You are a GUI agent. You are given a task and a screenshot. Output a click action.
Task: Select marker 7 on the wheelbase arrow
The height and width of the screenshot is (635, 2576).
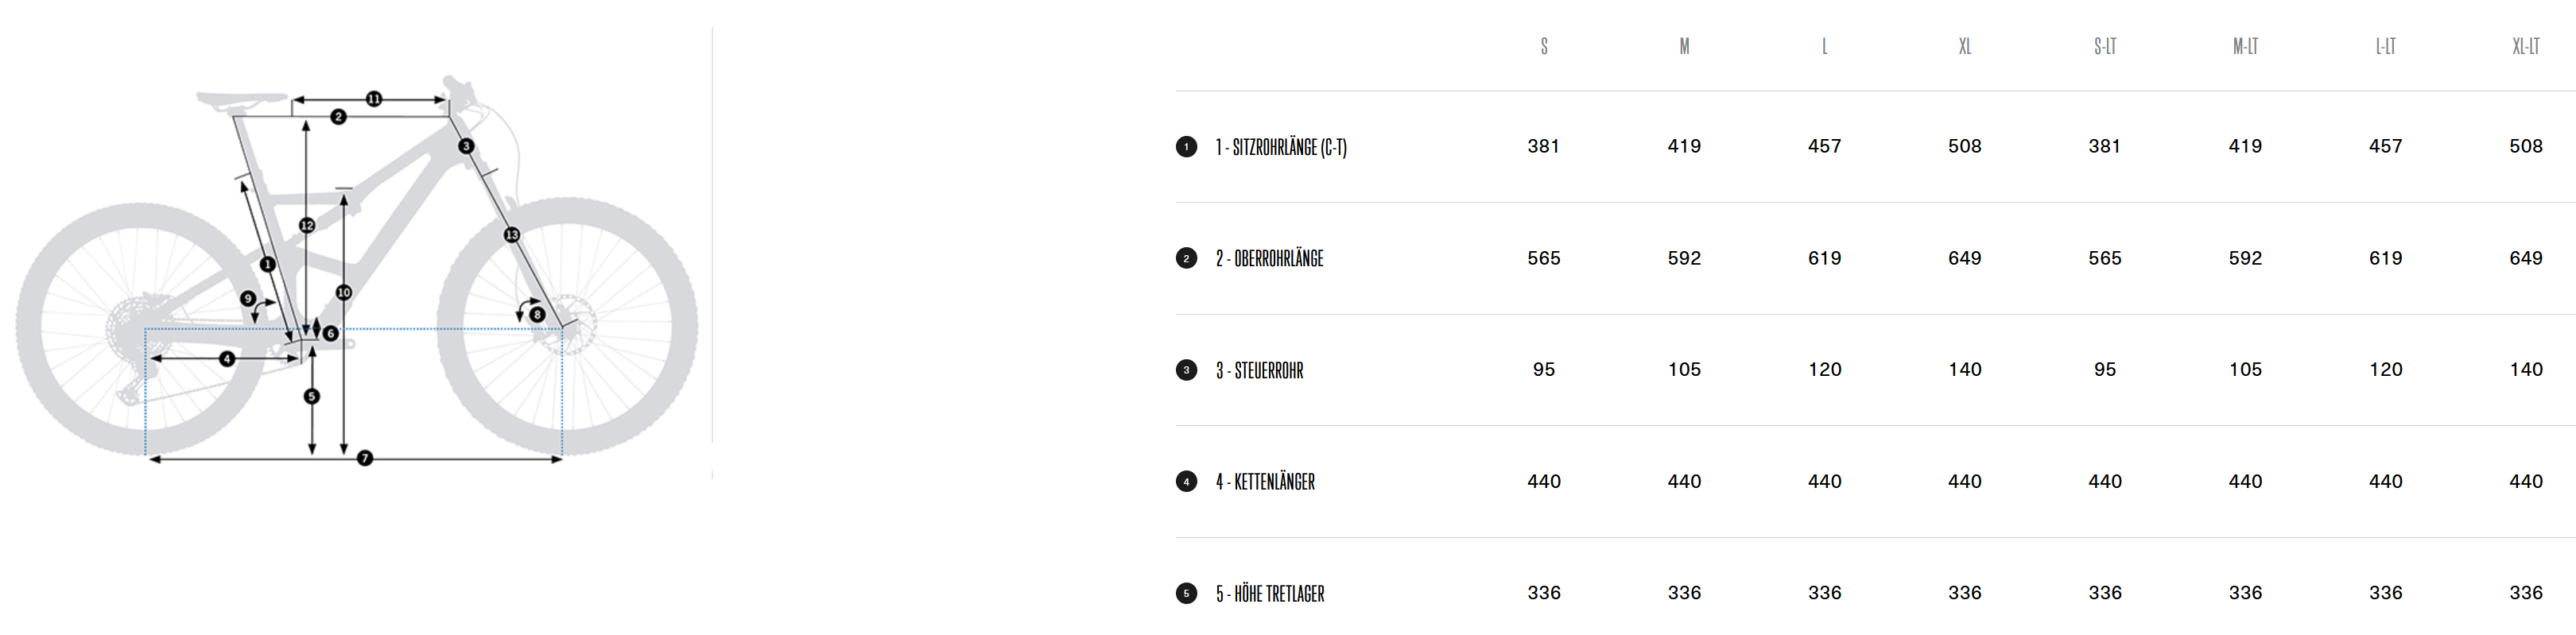[x=365, y=458]
